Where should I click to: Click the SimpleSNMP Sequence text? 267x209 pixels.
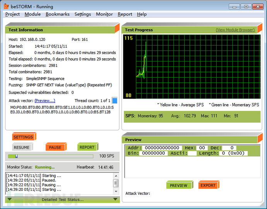pos(45,79)
